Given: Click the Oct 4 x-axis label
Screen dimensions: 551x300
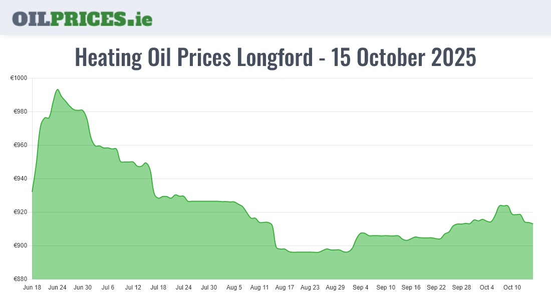Looking at the screenshot, I should (487, 287).
